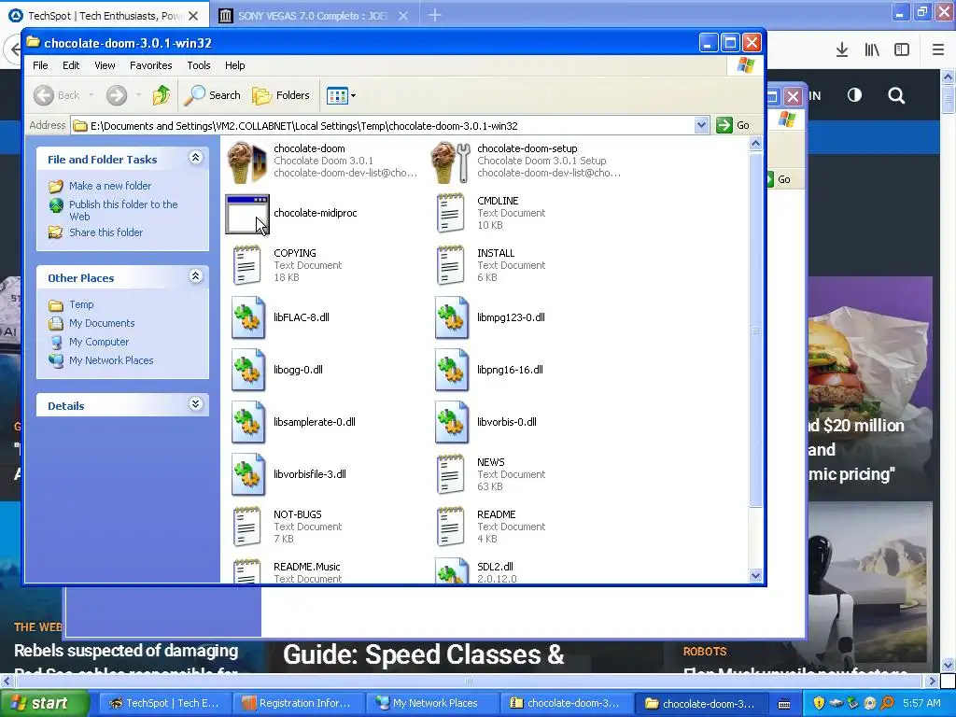956x717 pixels.
Task: Toggle TechSpot dark mode contrast icon
Action: [x=855, y=95]
